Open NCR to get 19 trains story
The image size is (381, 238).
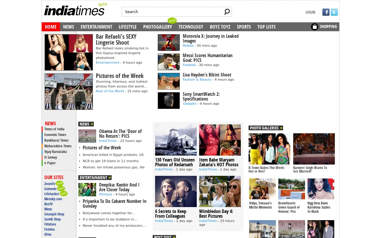(x=111, y=161)
